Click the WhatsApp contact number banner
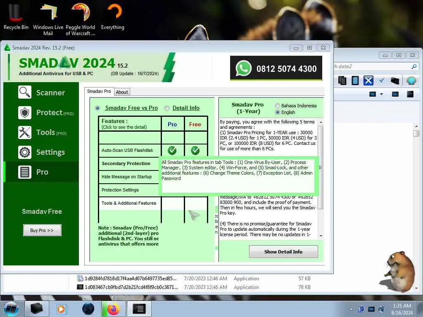The width and height of the screenshot is (423, 317). click(x=276, y=68)
